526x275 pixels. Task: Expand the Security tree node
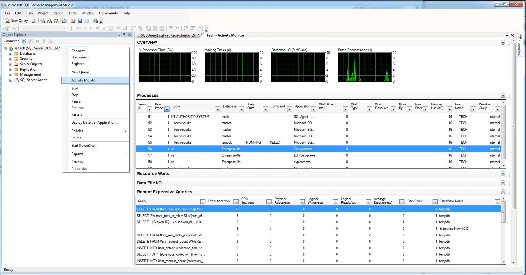click(x=10, y=59)
